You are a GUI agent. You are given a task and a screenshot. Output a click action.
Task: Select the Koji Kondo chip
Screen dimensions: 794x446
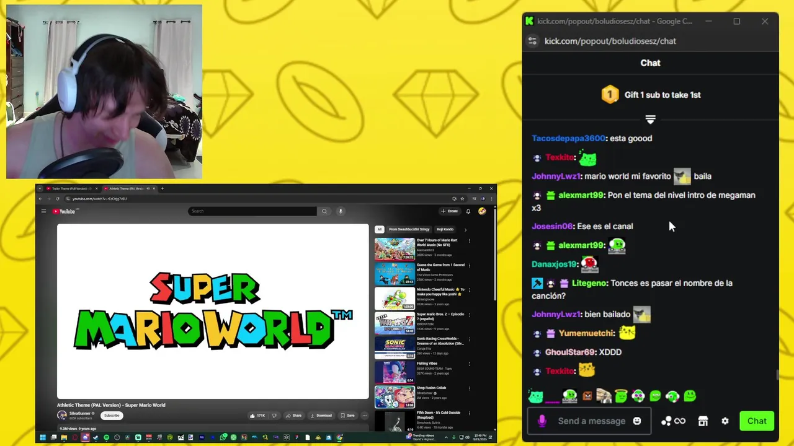[445, 229]
